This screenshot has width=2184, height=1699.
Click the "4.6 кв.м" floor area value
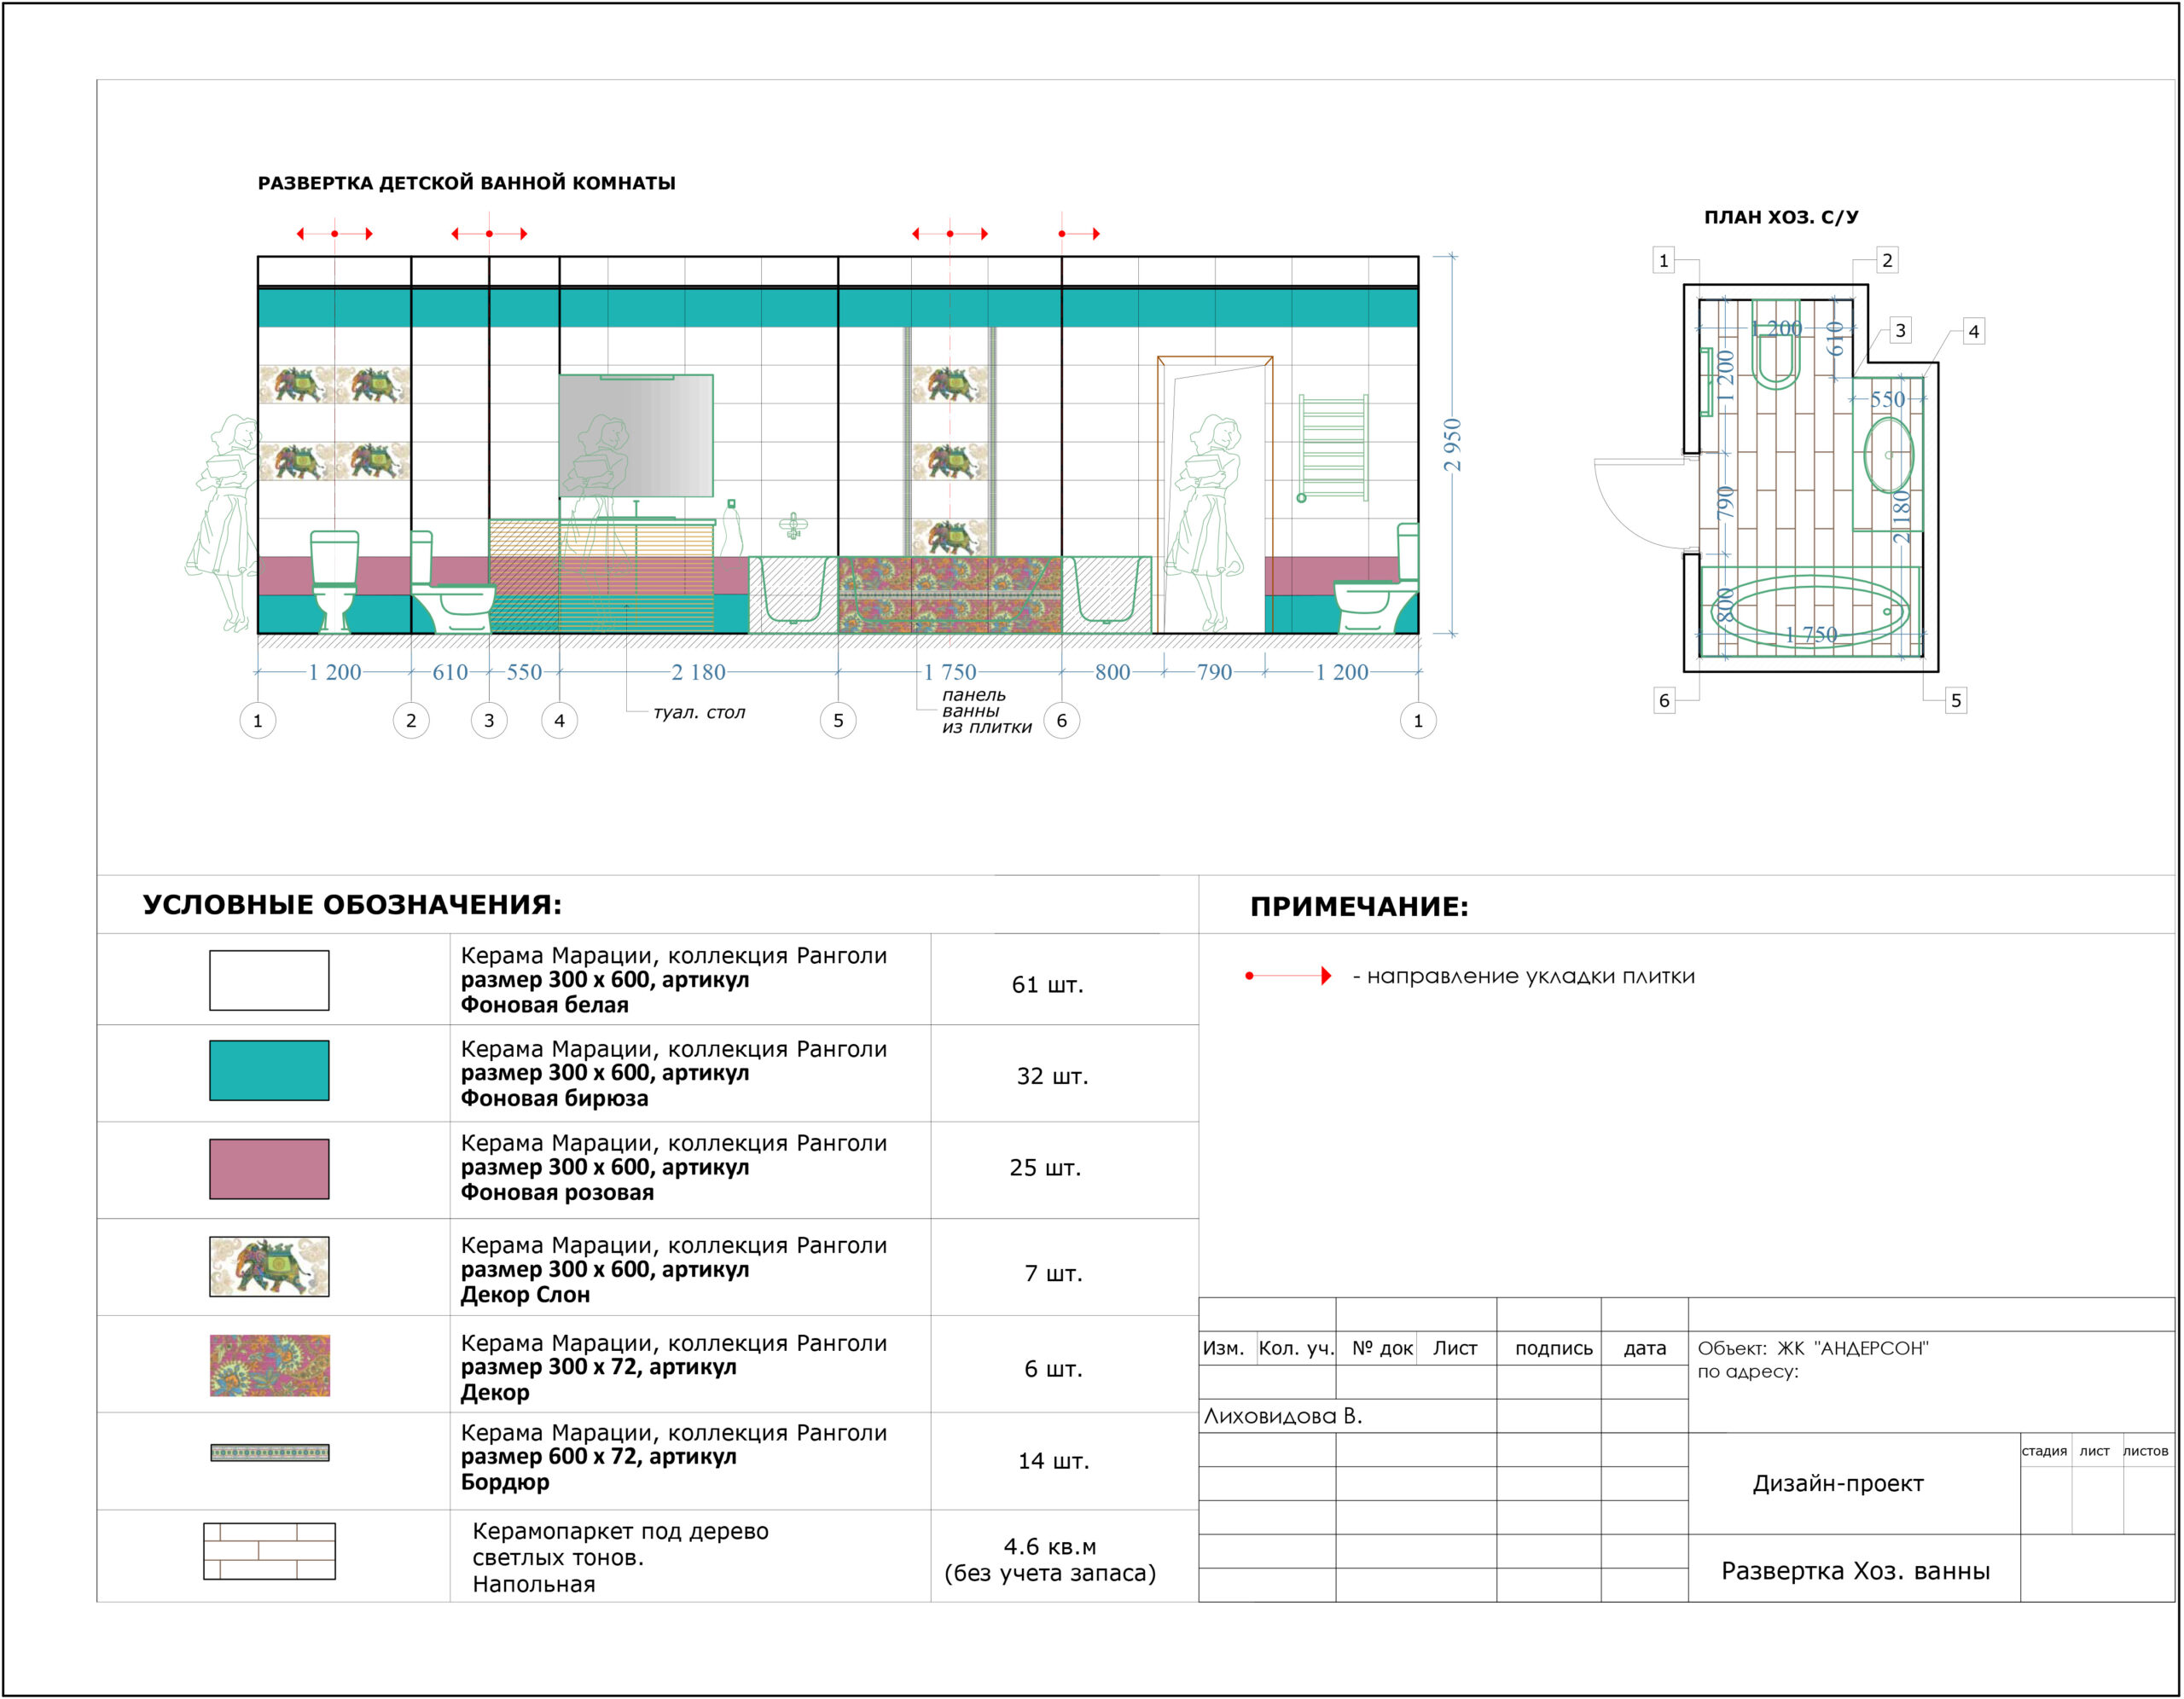tap(1050, 1547)
